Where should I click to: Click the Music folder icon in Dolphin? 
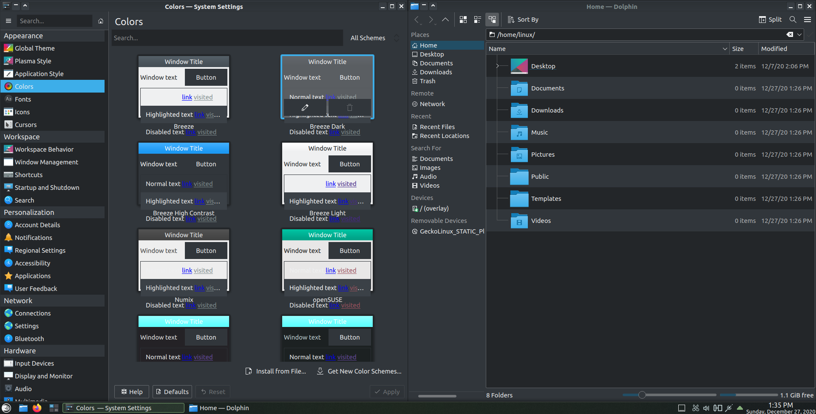click(x=519, y=132)
